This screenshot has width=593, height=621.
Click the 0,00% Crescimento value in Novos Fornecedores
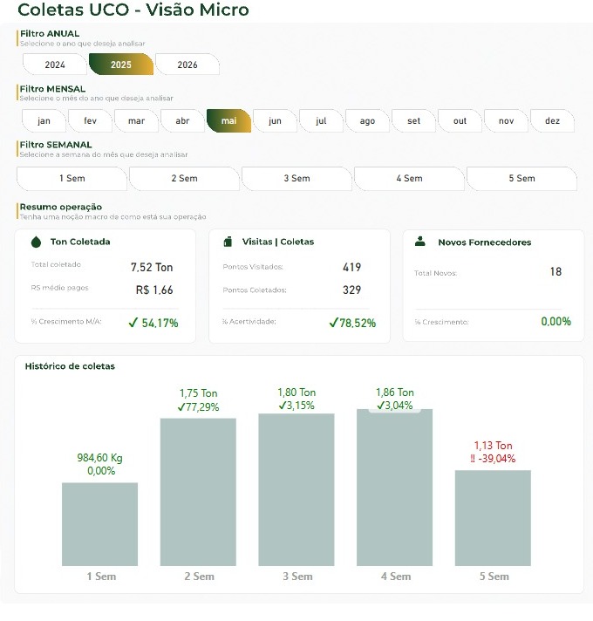556,321
